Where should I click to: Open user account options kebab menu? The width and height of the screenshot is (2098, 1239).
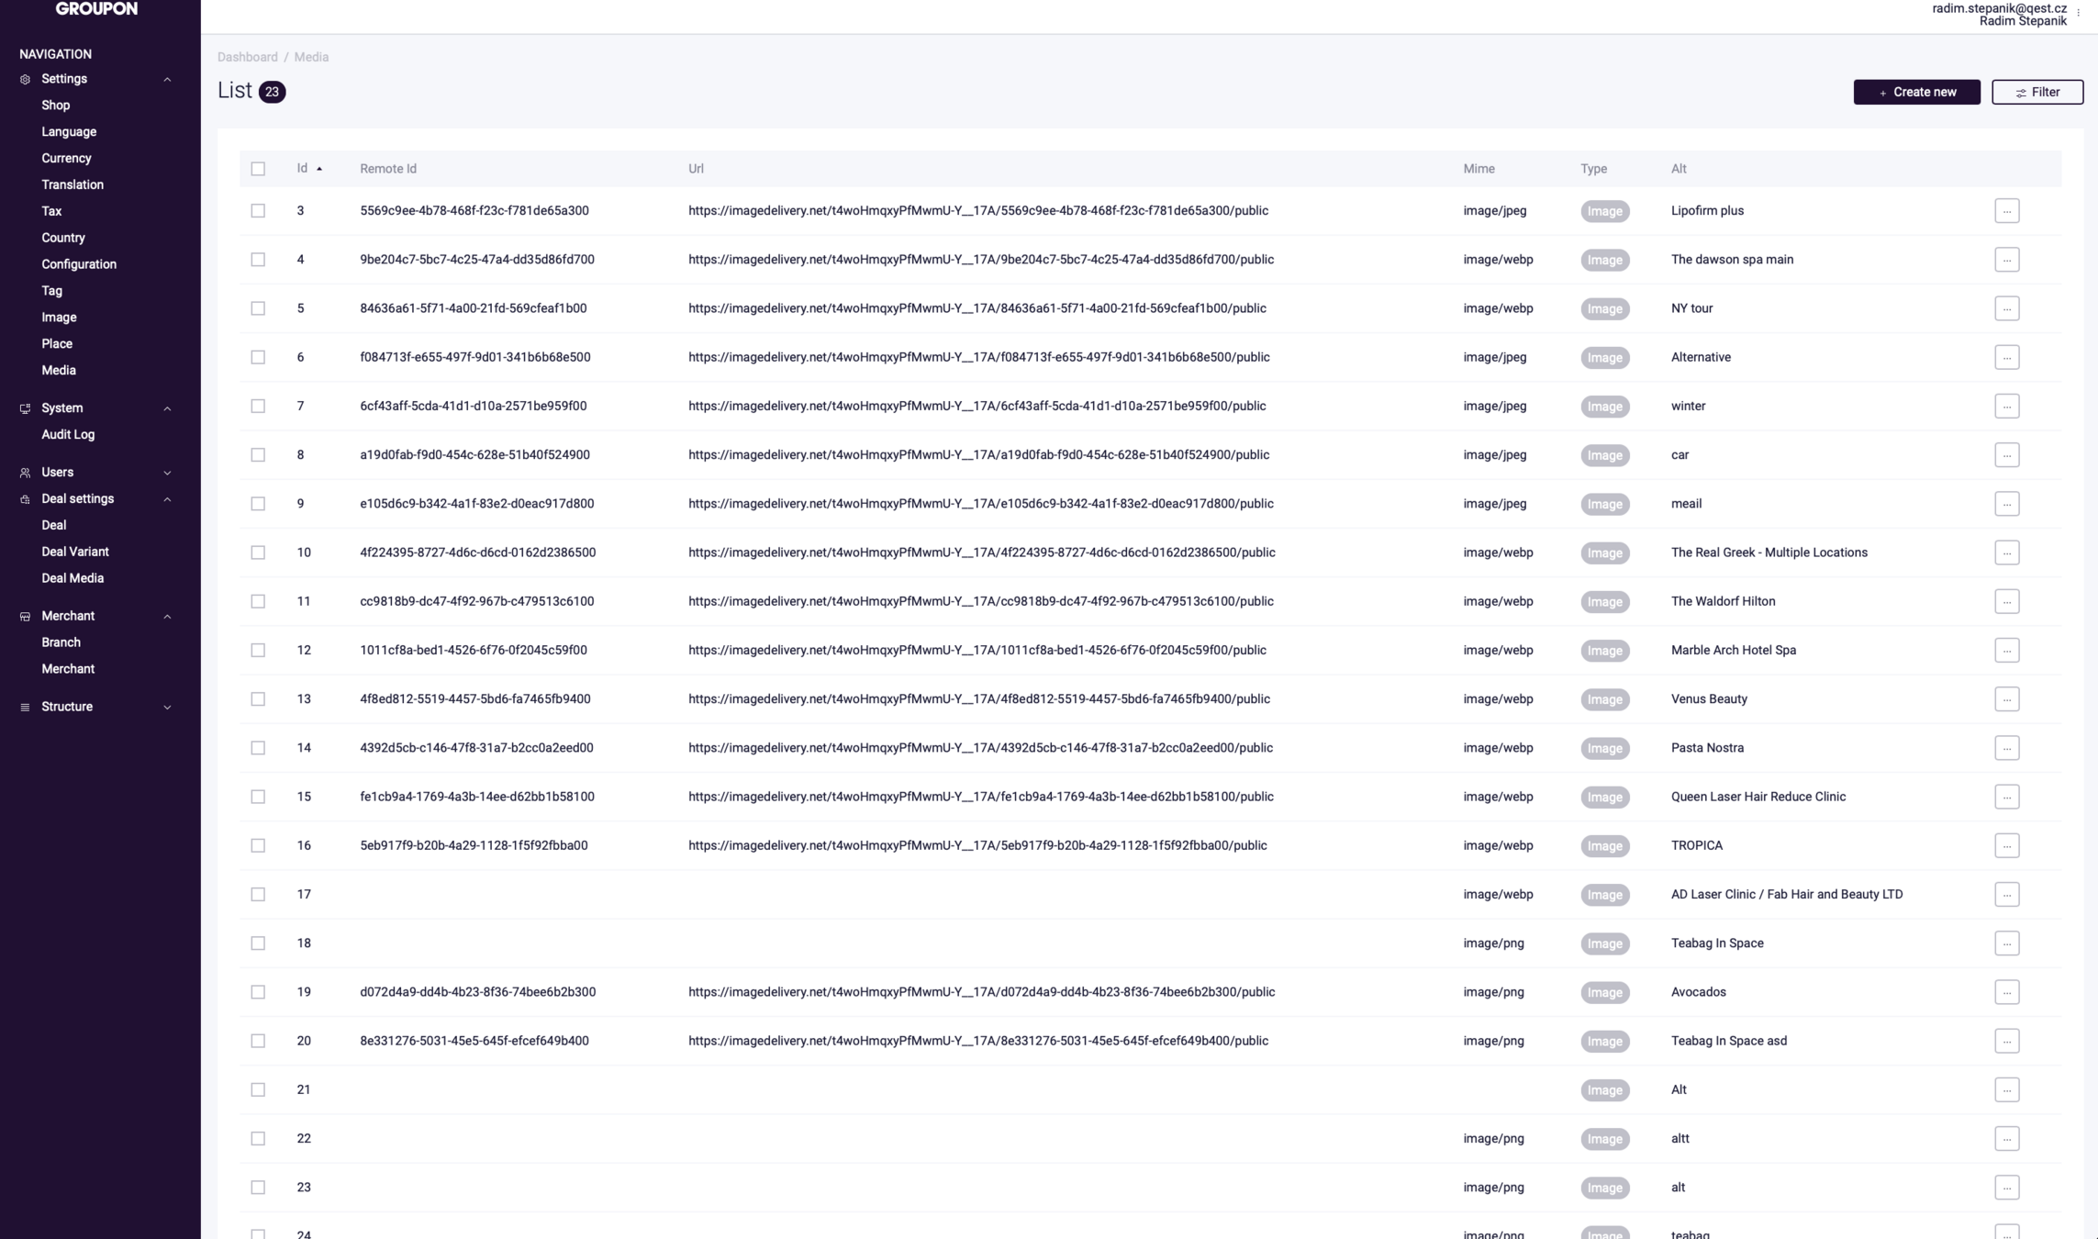(2078, 14)
